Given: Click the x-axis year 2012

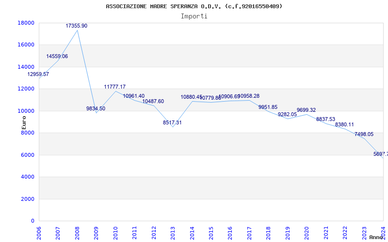Looking at the screenshot, I should click(154, 233).
